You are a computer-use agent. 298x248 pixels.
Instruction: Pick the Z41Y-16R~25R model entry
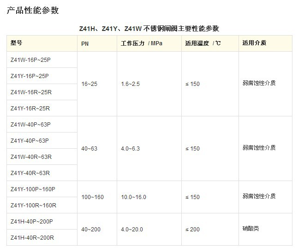[30, 108]
